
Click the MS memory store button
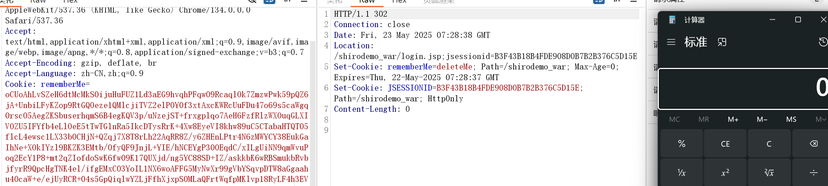791,119
